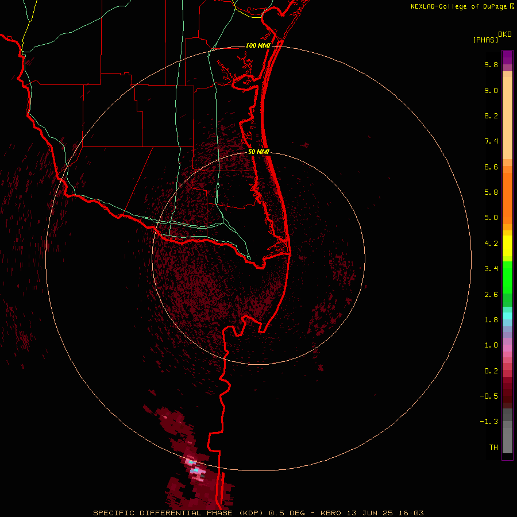Click the DKD label above the color scale

coord(505,34)
